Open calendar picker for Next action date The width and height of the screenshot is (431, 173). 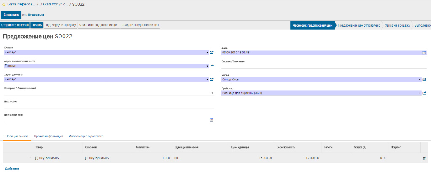tap(211, 120)
